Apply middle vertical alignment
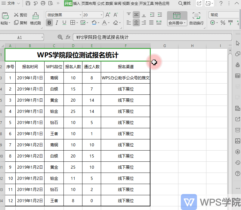241x210 pixels. coord(136,15)
